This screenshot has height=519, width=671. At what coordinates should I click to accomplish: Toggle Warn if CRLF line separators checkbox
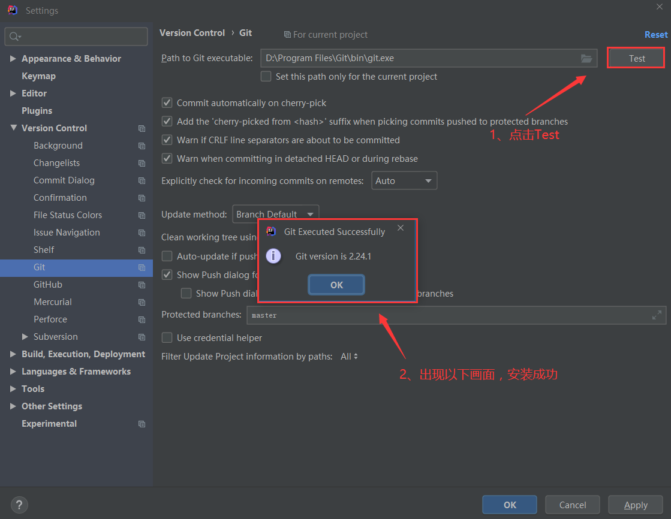[x=167, y=140]
